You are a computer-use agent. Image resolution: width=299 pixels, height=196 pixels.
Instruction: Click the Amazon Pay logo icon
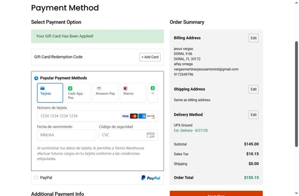(99, 88)
